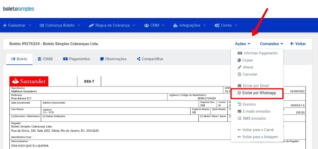Click the Santander logo on the boleto
Screen dimensions: 318x149
[29, 81]
